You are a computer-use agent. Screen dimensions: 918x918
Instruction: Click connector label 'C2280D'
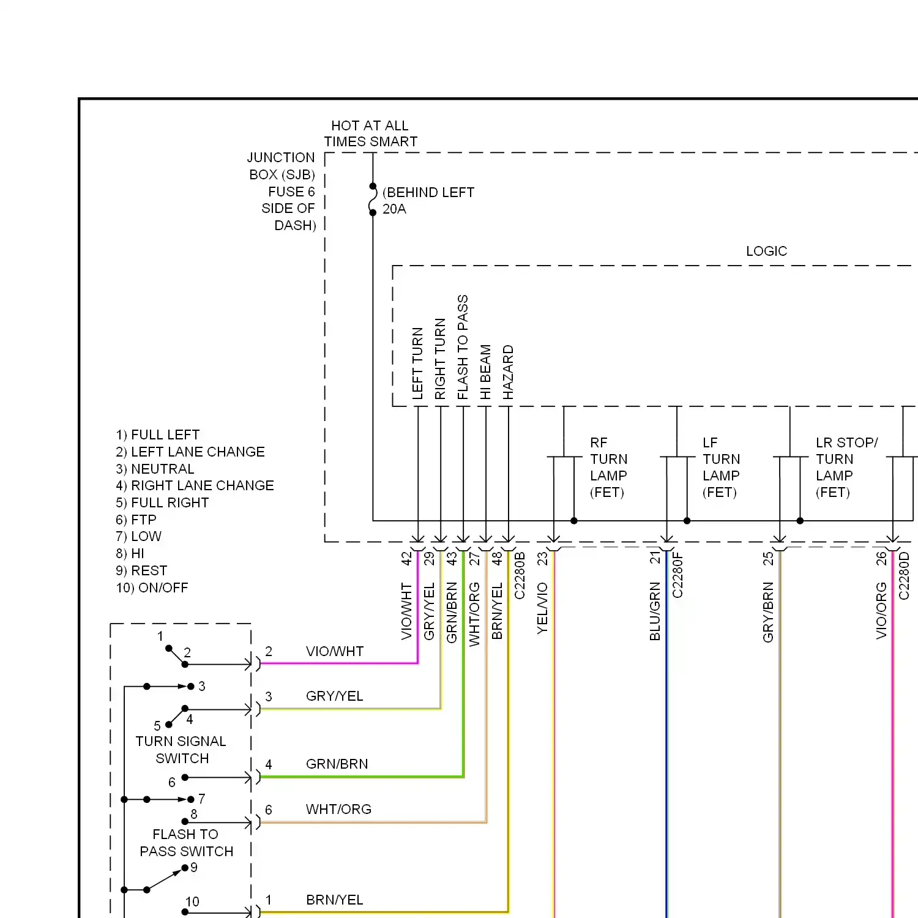coord(904,576)
